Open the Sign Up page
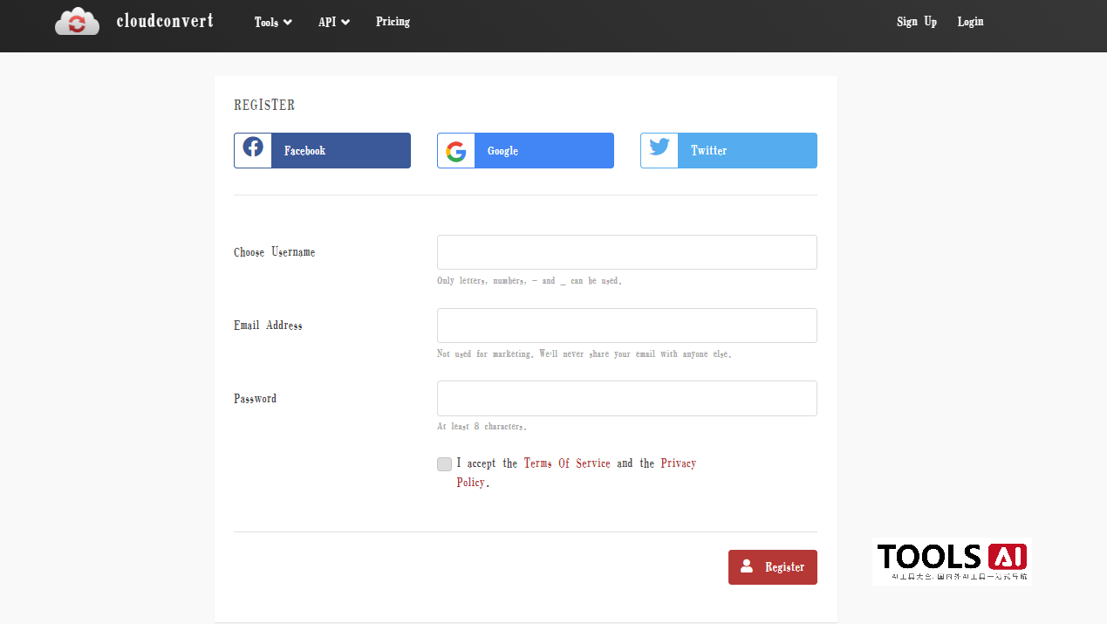This screenshot has height=624, width=1107. pos(917,22)
